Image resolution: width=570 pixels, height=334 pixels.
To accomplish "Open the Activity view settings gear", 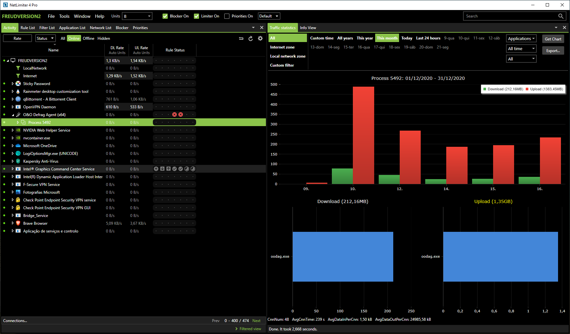I will 260,38.
